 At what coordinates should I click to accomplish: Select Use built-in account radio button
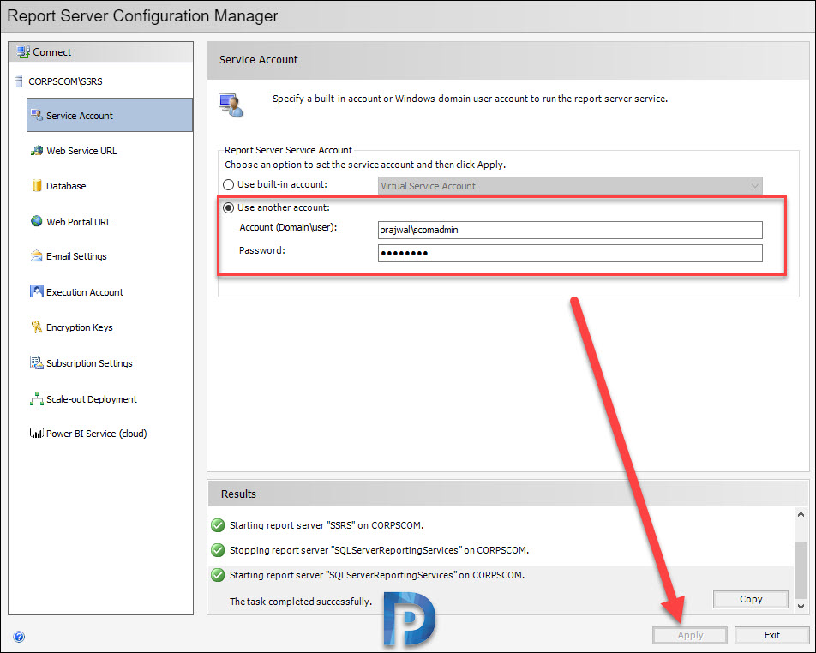pos(229,185)
